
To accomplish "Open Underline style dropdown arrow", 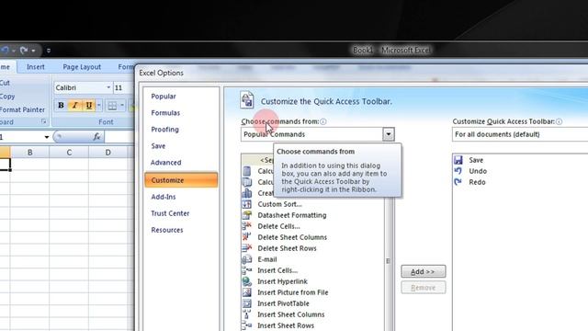I will coord(98,106).
